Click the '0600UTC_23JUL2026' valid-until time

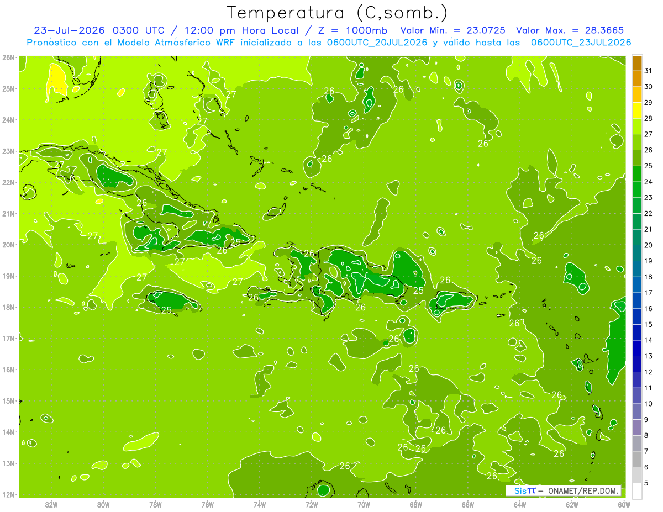581,43
